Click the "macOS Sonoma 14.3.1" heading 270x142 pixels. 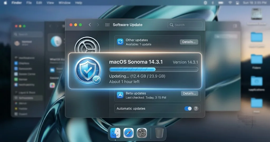click(x=136, y=62)
